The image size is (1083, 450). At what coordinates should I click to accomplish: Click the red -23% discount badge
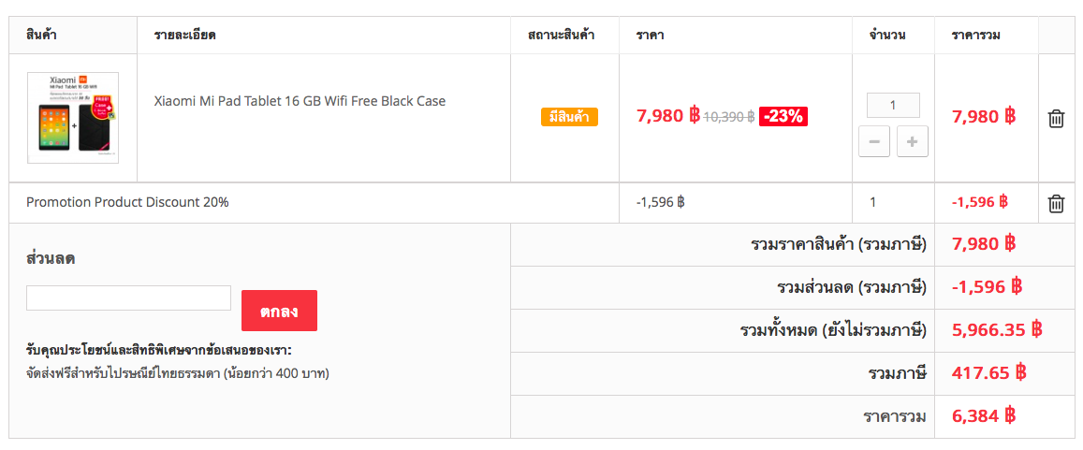point(783,117)
